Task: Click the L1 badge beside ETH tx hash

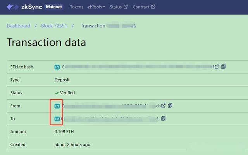Action: 57,67
